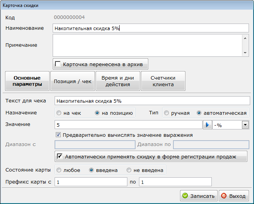Click the red power icon on Выход
Screen dimensions: 254x204
(x=224, y=196)
